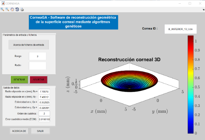Click the 0.1 tick on the color bar

(x=197, y=124)
